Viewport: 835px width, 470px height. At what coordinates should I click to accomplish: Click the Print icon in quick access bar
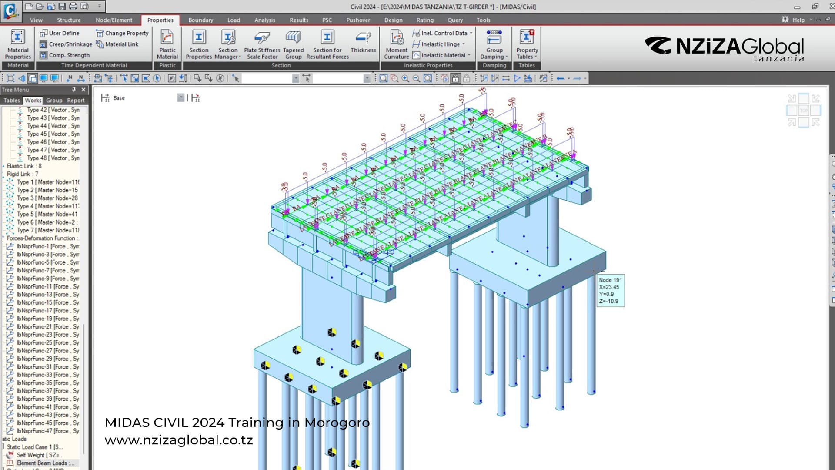[x=73, y=7]
